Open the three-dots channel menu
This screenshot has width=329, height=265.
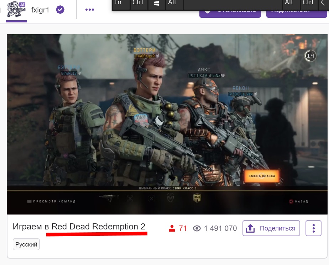pyautogui.click(x=90, y=10)
